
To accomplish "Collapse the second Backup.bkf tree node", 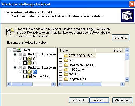I will pyautogui.click(x=15, y=67).
